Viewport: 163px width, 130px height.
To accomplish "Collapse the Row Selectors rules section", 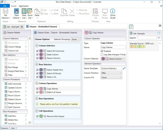I will point(37,64).
